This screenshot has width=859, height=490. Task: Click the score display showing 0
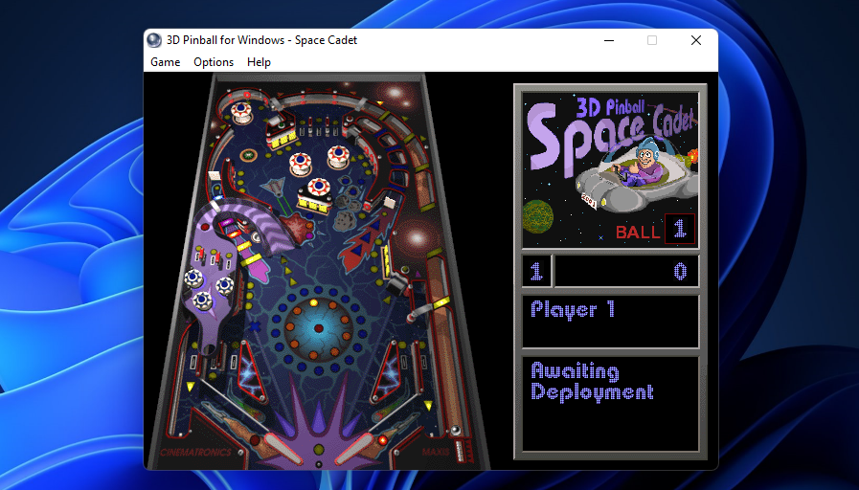coord(626,271)
